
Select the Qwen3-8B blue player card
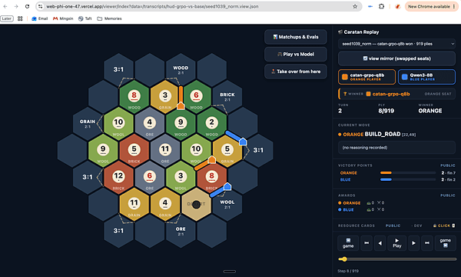(x=426, y=77)
